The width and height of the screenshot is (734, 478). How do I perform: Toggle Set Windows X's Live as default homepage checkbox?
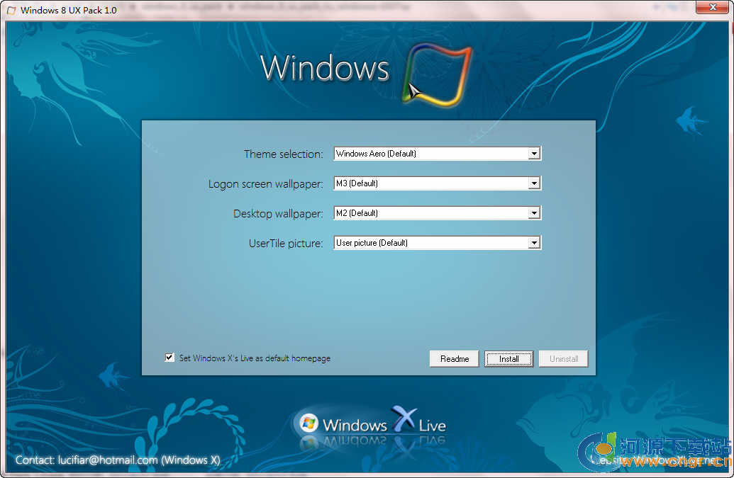click(169, 358)
